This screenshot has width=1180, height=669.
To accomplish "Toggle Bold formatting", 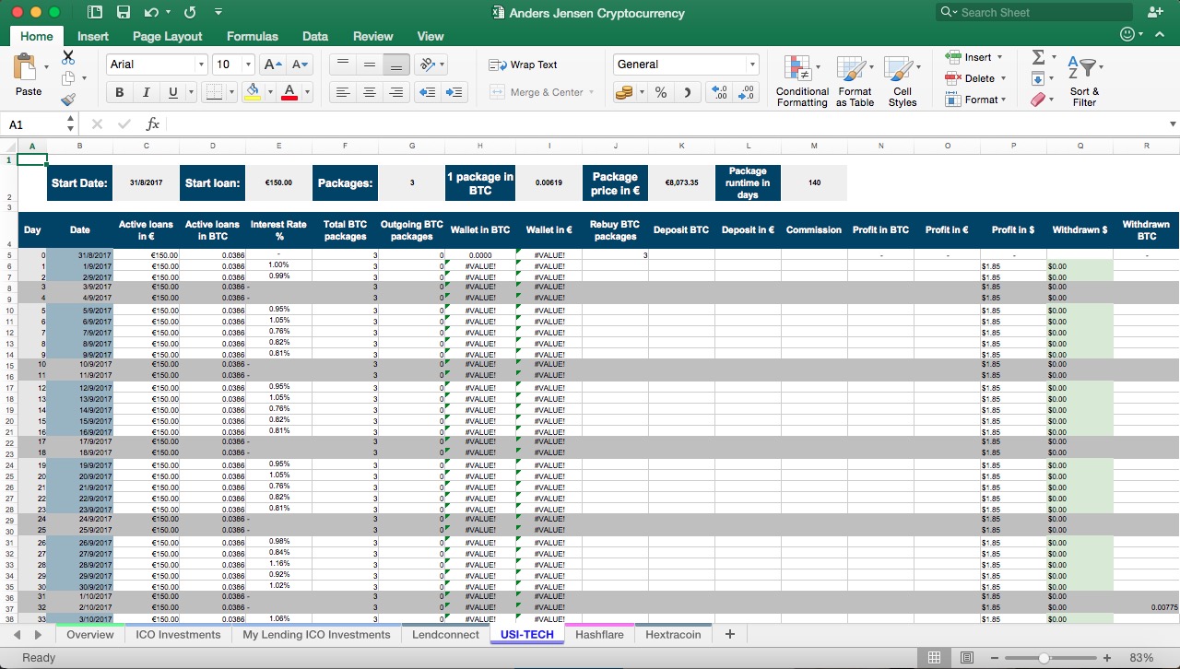I will (119, 92).
